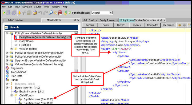Collapse the Child Funds folder node
This screenshot has height=105, width=192.
coord(11,95)
